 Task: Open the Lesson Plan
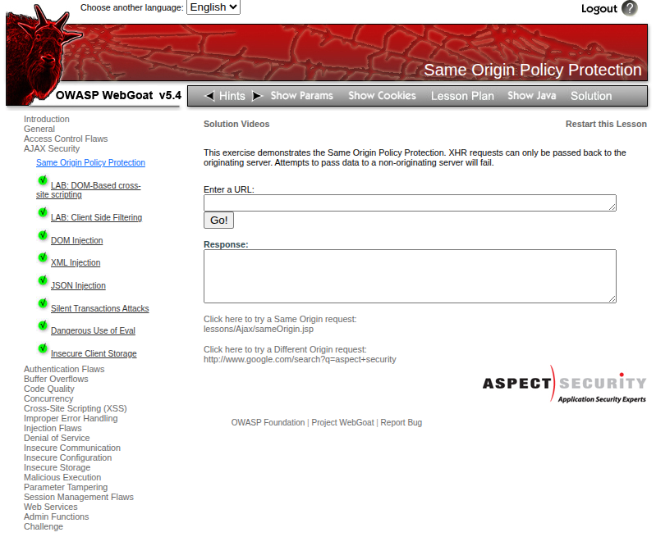(x=462, y=96)
